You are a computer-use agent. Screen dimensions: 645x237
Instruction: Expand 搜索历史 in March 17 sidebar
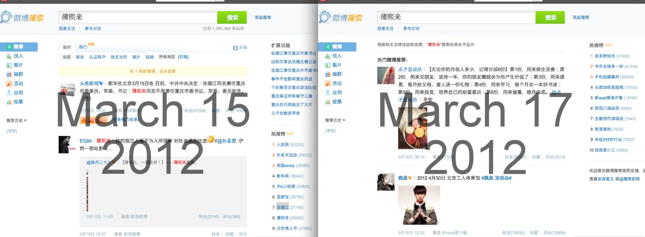[x=335, y=120]
